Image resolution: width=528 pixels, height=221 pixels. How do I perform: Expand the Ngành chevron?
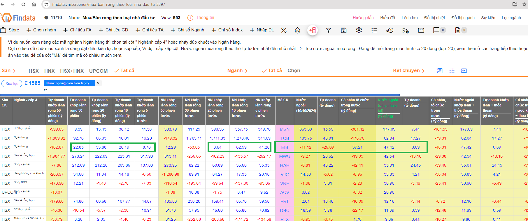pyautogui.click(x=246, y=71)
